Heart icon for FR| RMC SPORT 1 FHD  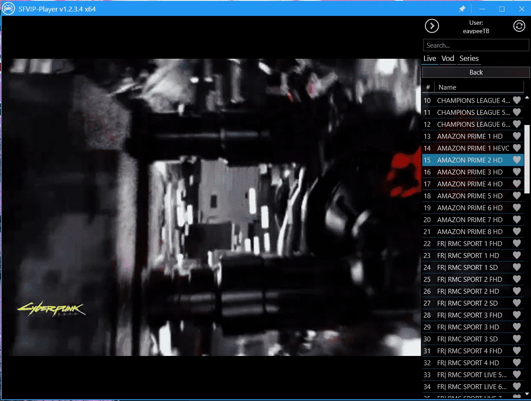click(516, 243)
